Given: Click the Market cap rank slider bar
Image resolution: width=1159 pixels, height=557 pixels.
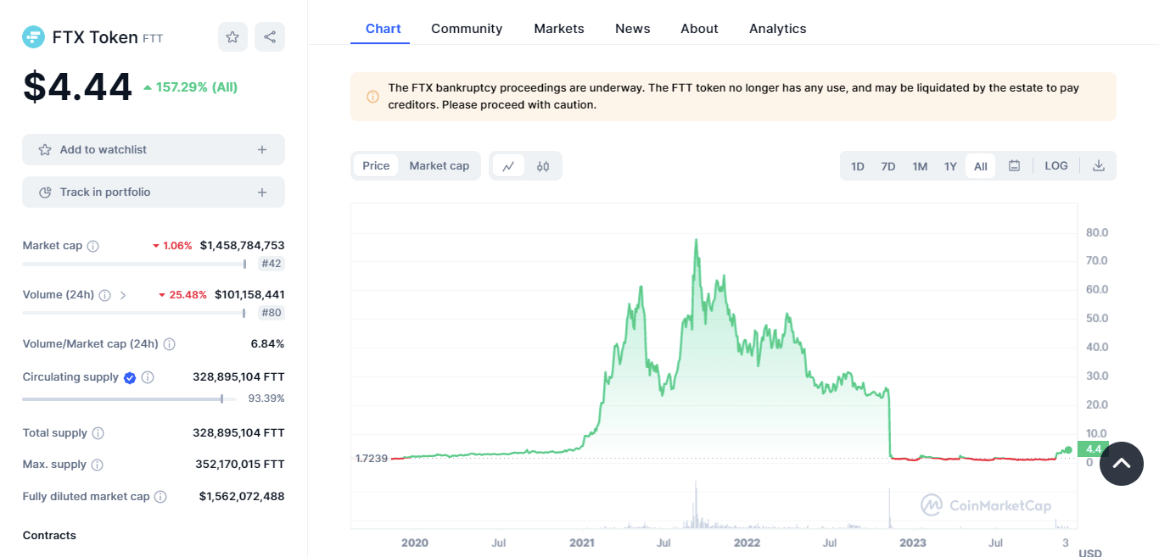Looking at the screenshot, I should [x=134, y=264].
